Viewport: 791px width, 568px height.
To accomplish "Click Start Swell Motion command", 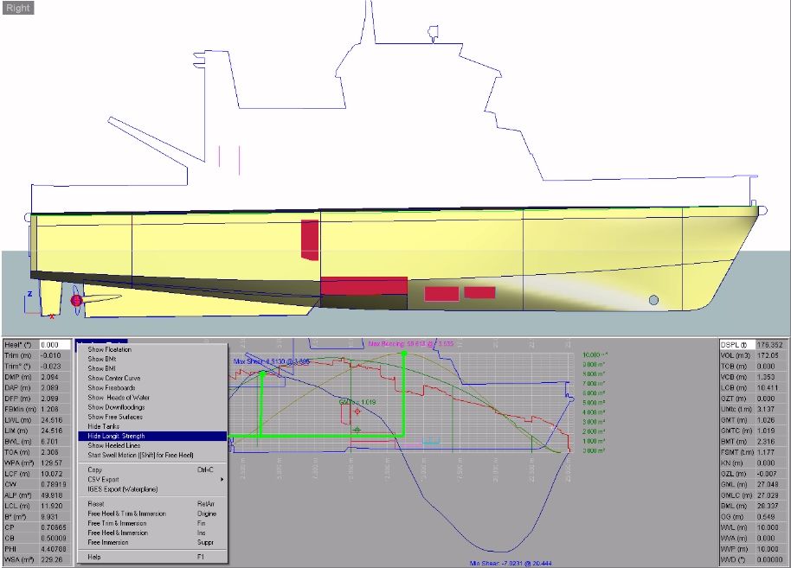I will tap(140, 455).
